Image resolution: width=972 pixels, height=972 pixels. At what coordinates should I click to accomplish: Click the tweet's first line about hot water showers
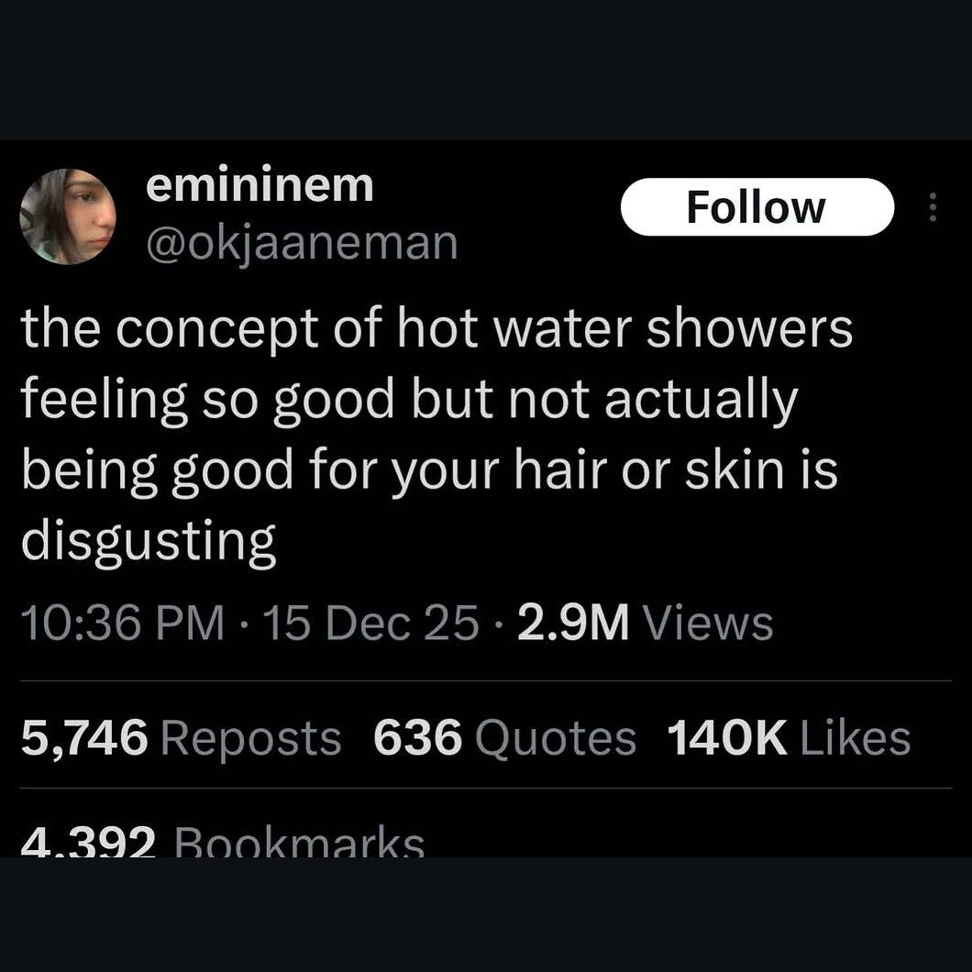pos(436,328)
